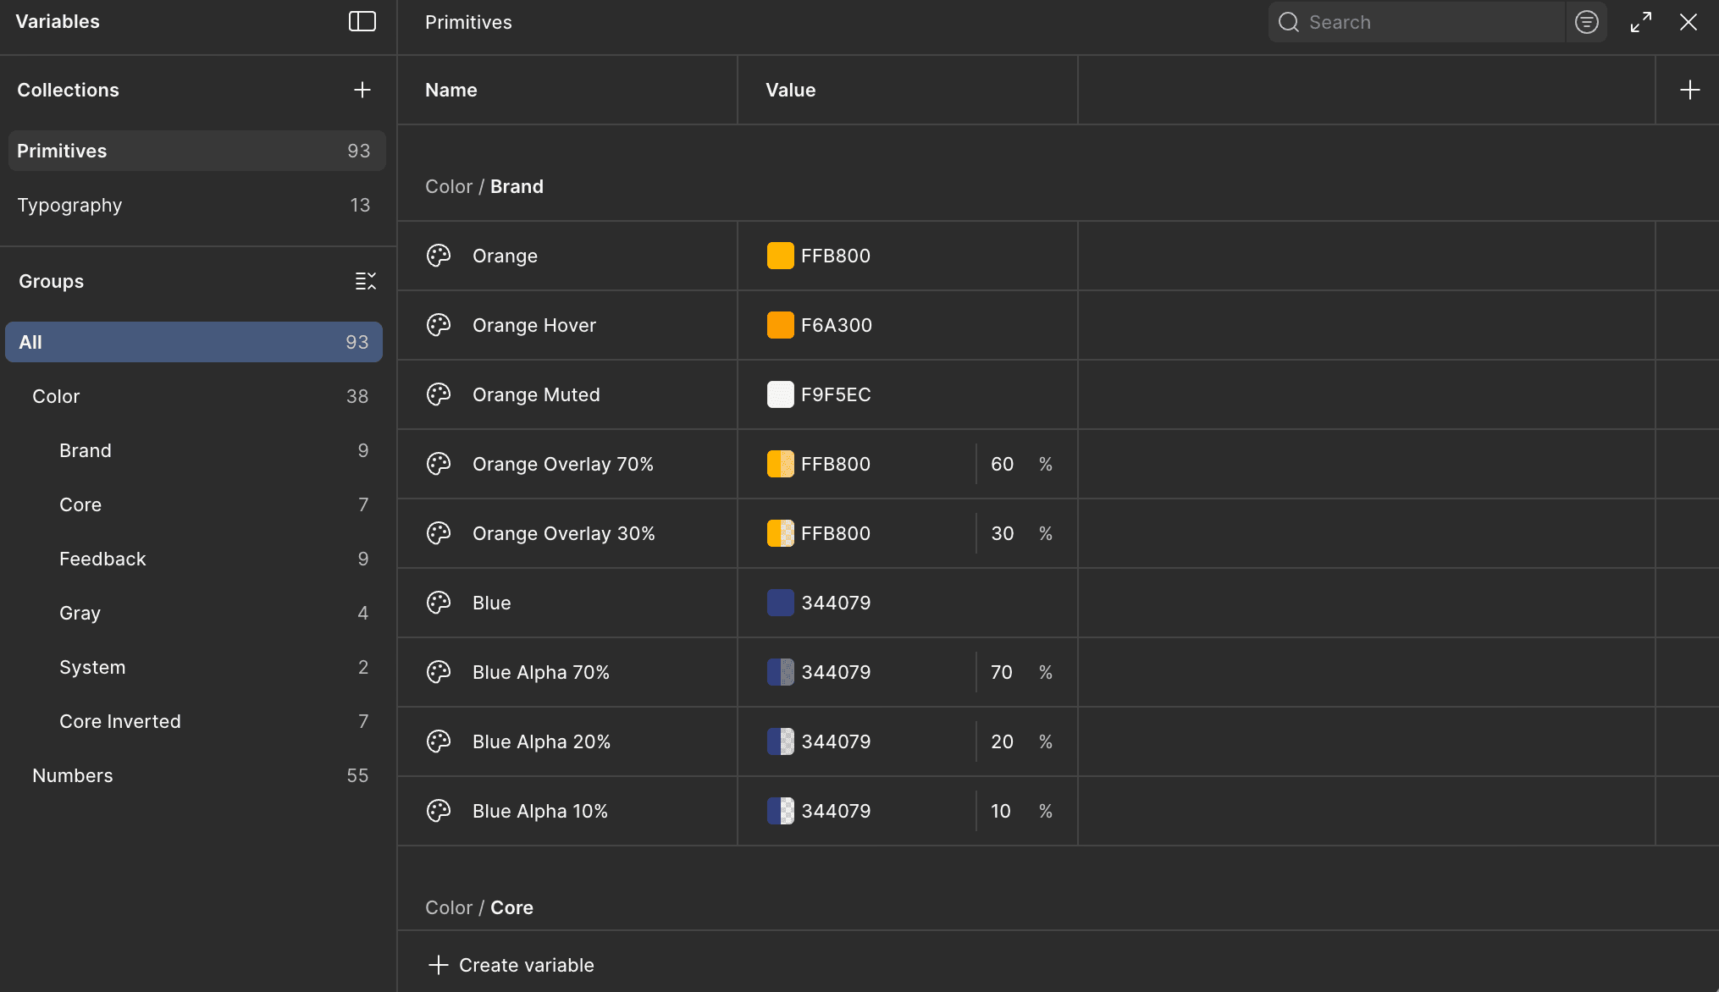
Task: Click the Orange Hover color type icon
Action: point(439,325)
